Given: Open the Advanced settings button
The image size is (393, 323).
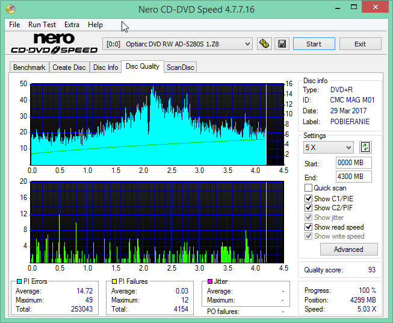Looking at the screenshot, I should click(348, 249).
